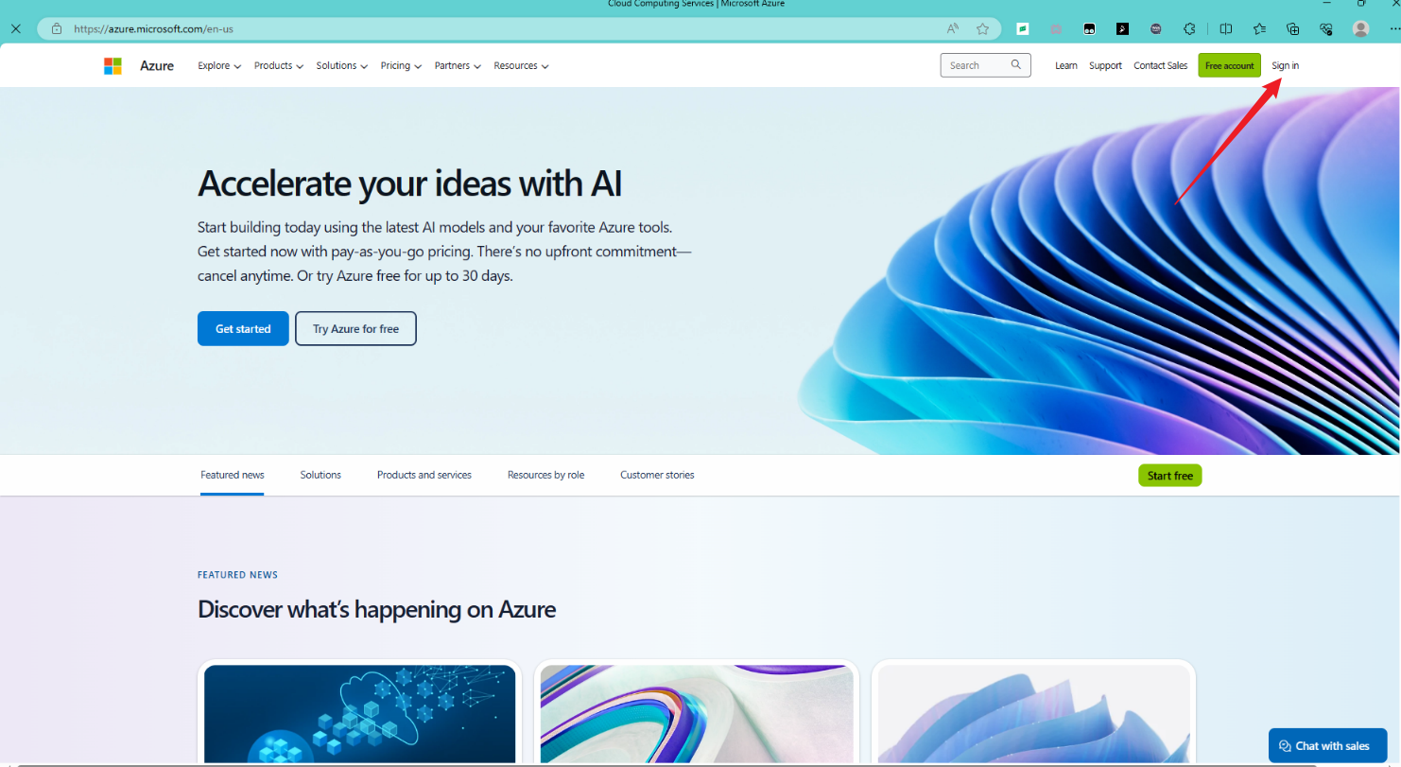
Task: Expand the Resources dropdown menu
Action: [x=521, y=66]
